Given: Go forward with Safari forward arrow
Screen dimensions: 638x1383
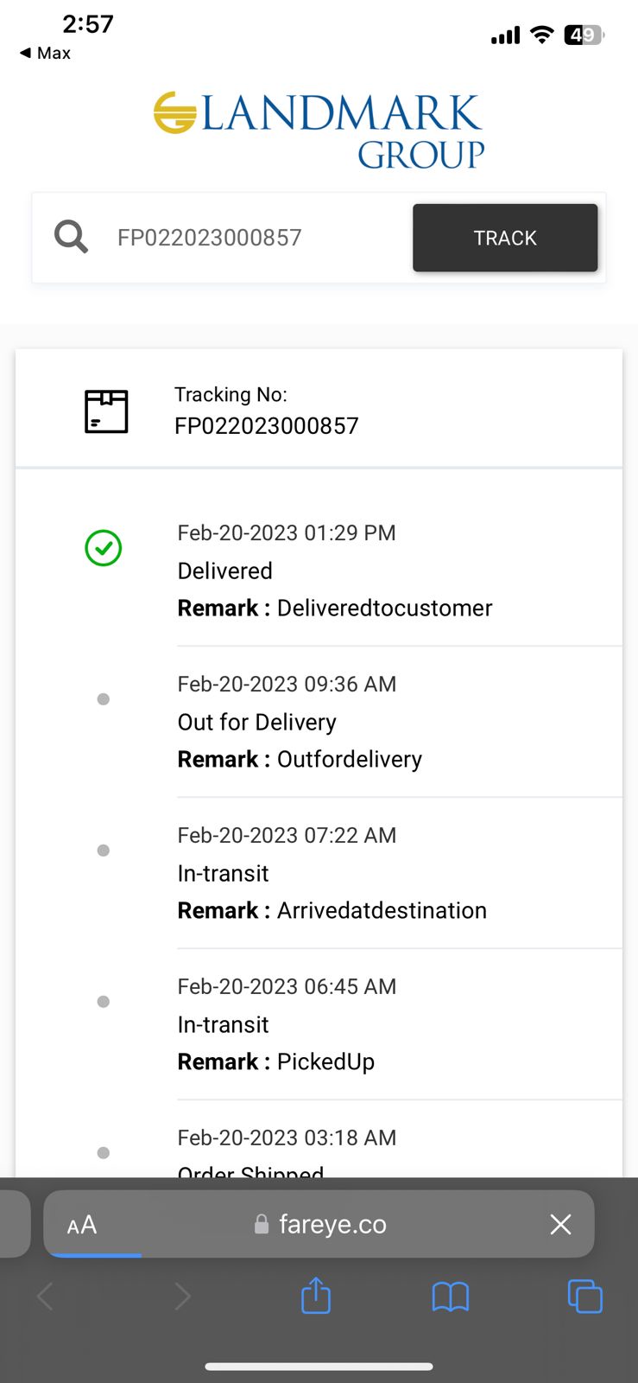Looking at the screenshot, I should pyautogui.click(x=182, y=1296).
